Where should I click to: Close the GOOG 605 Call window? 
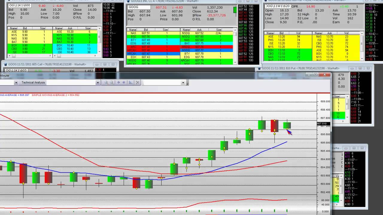pyautogui.click(x=113, y=64)
